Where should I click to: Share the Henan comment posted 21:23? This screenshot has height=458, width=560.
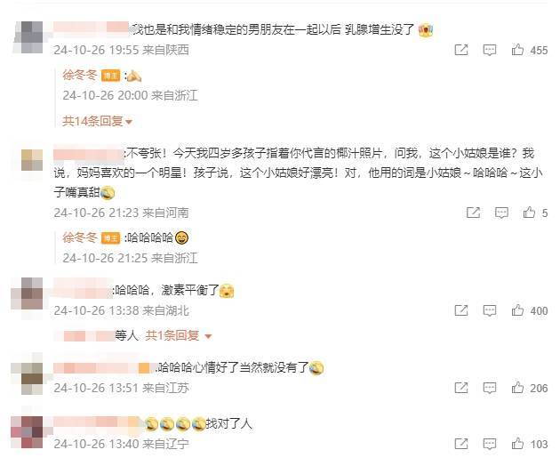tap(473, 213)
